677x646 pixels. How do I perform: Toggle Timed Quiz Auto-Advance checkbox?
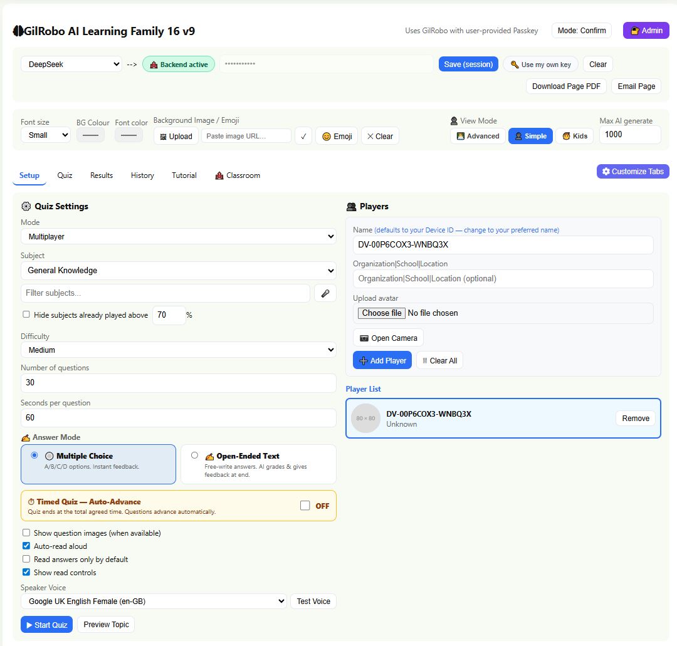(305, 505)
